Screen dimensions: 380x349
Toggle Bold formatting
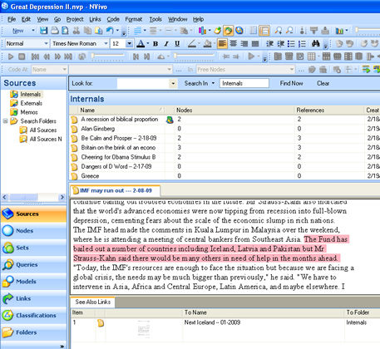155,43
